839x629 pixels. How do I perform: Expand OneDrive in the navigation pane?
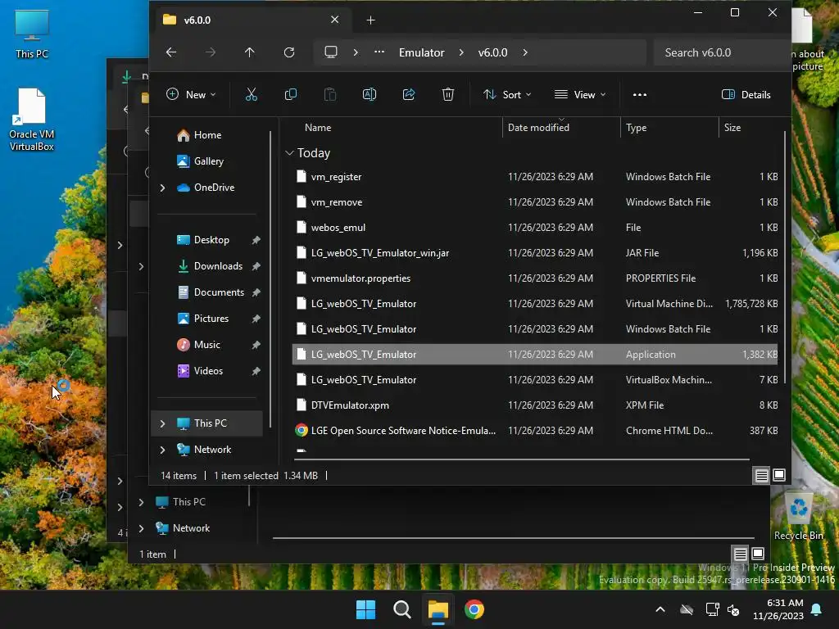(x=163, y=188)
